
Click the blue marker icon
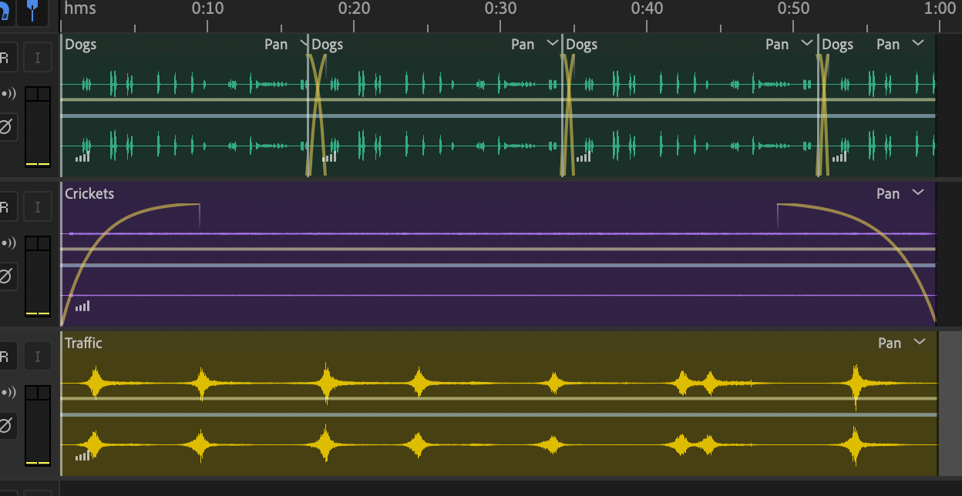[32, 12]
